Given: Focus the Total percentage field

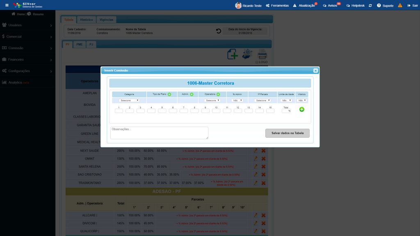Looking at the screenshot, I should coord(286,111).
